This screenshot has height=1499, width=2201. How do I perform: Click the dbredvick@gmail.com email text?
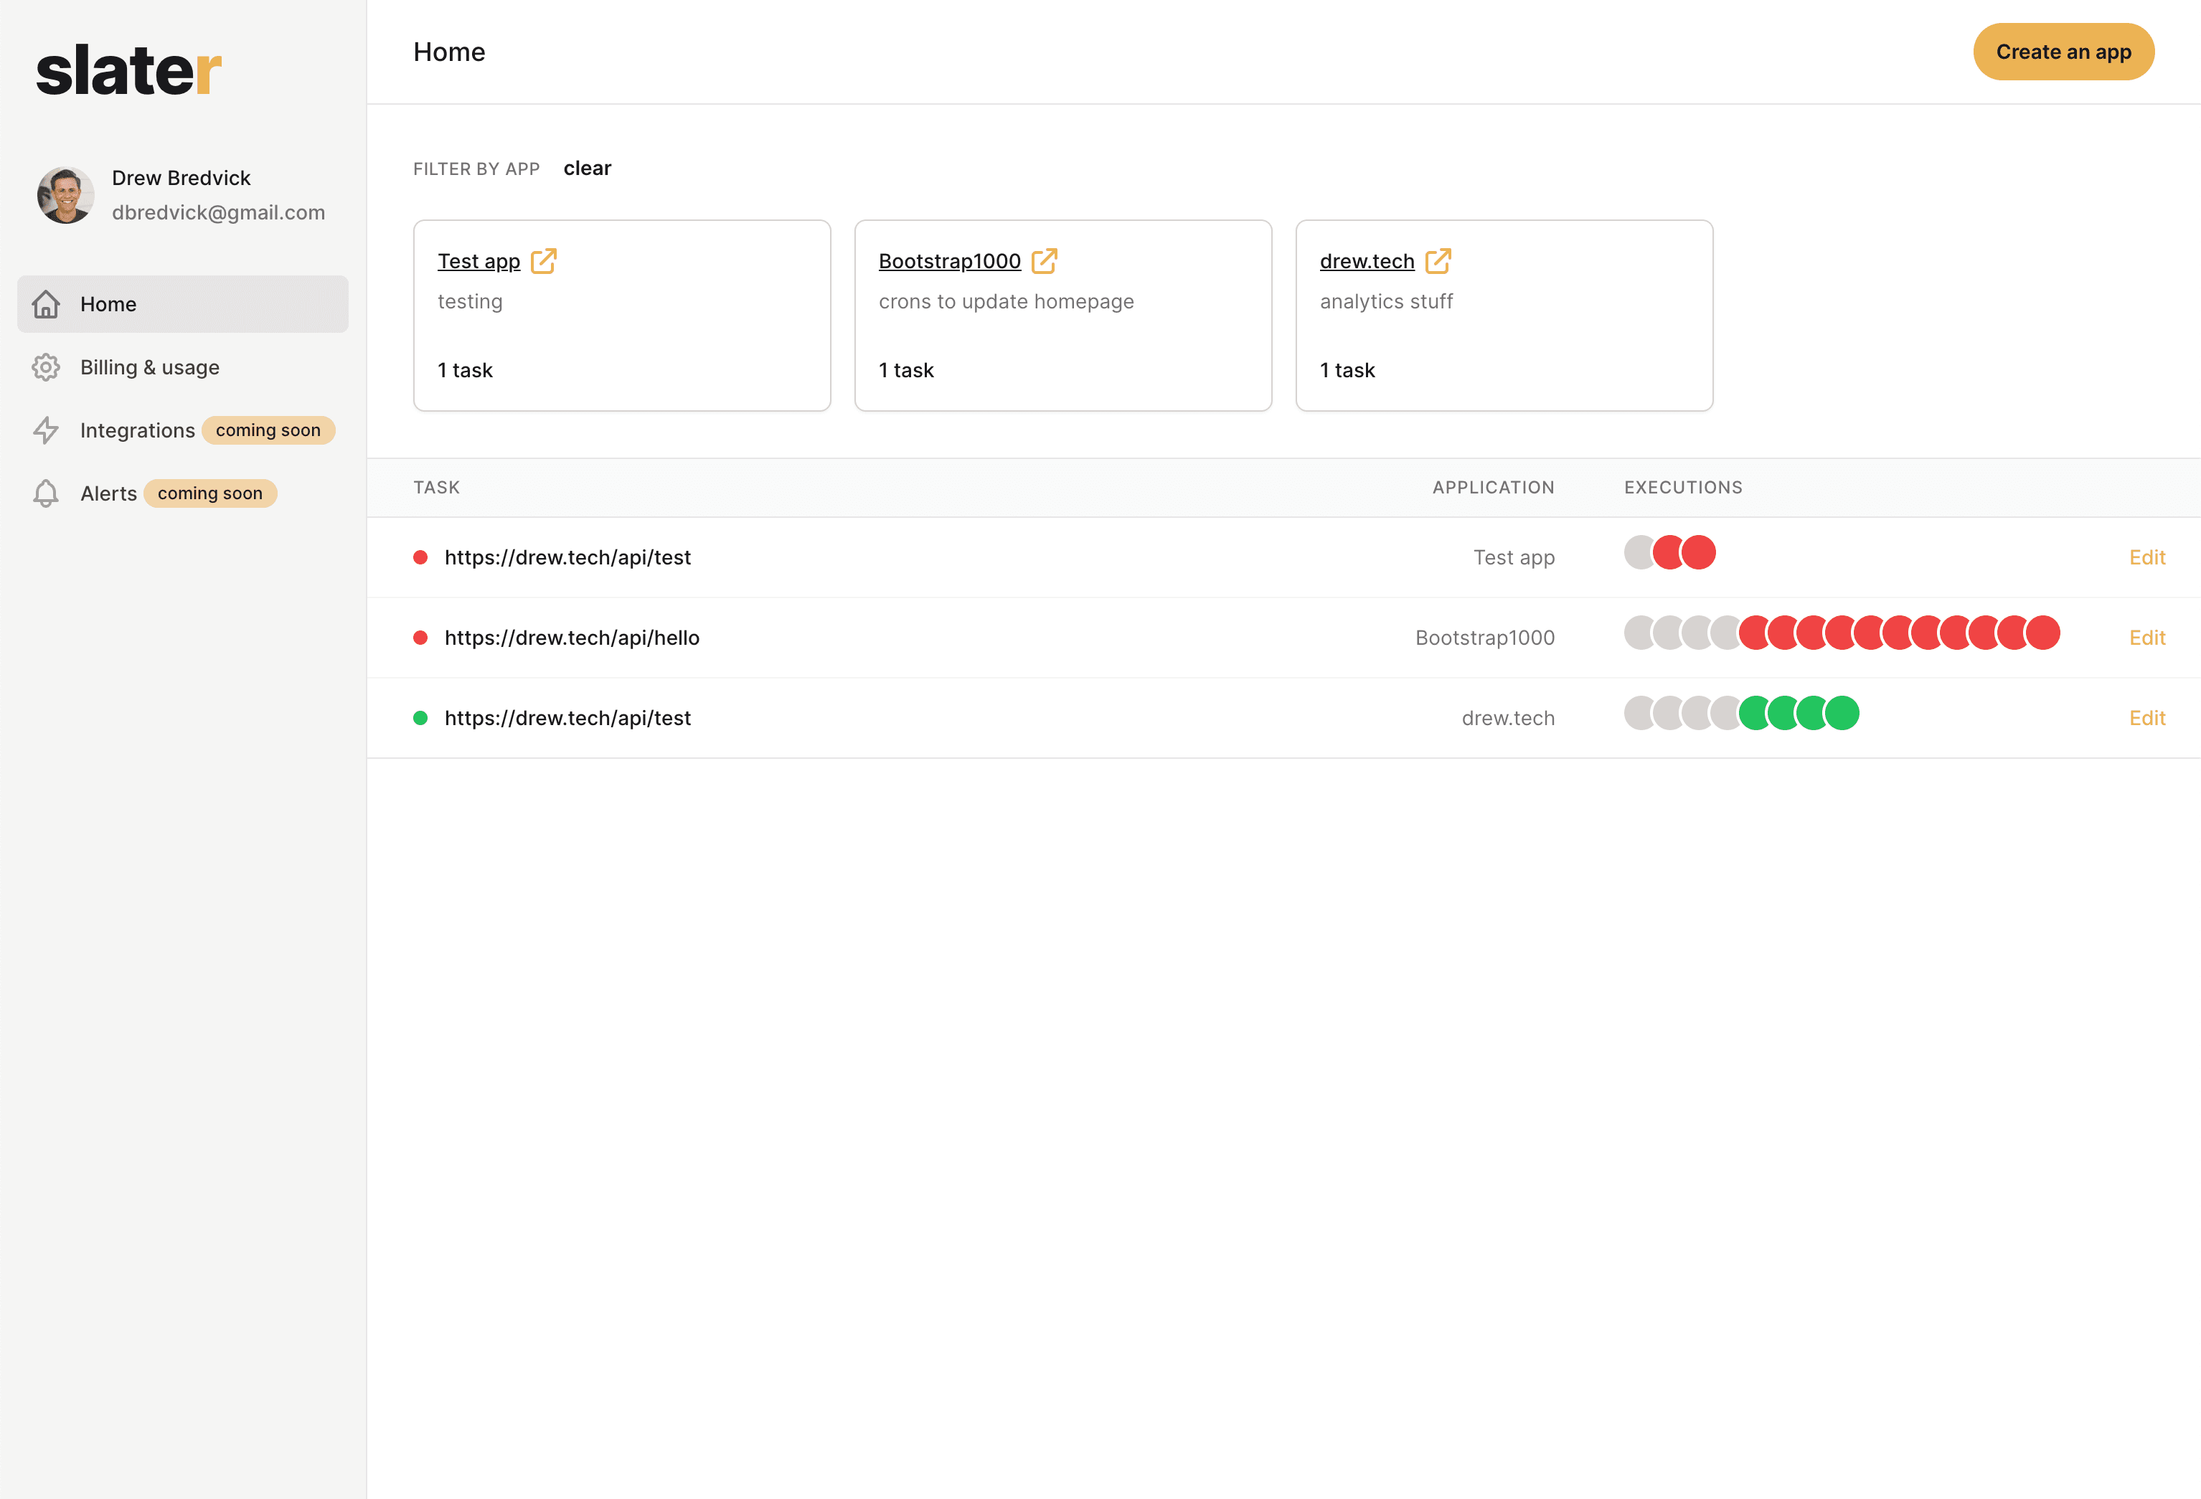coord(219,212)
